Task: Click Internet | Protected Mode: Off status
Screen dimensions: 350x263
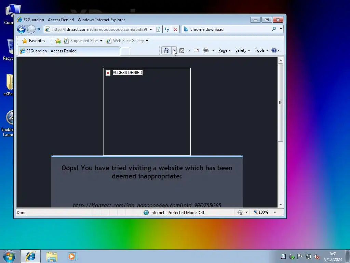Action: tap(177, 213)
